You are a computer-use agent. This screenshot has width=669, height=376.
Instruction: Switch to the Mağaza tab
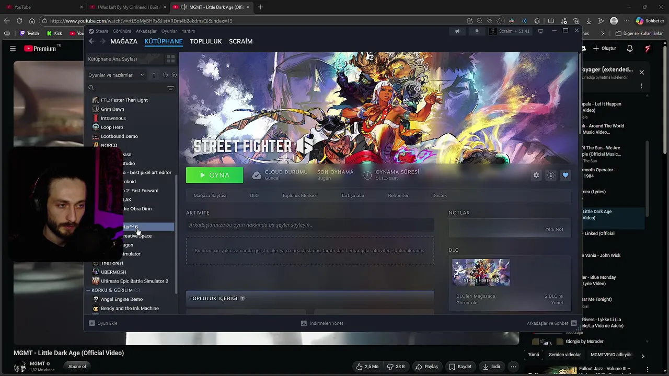point(124,41)
